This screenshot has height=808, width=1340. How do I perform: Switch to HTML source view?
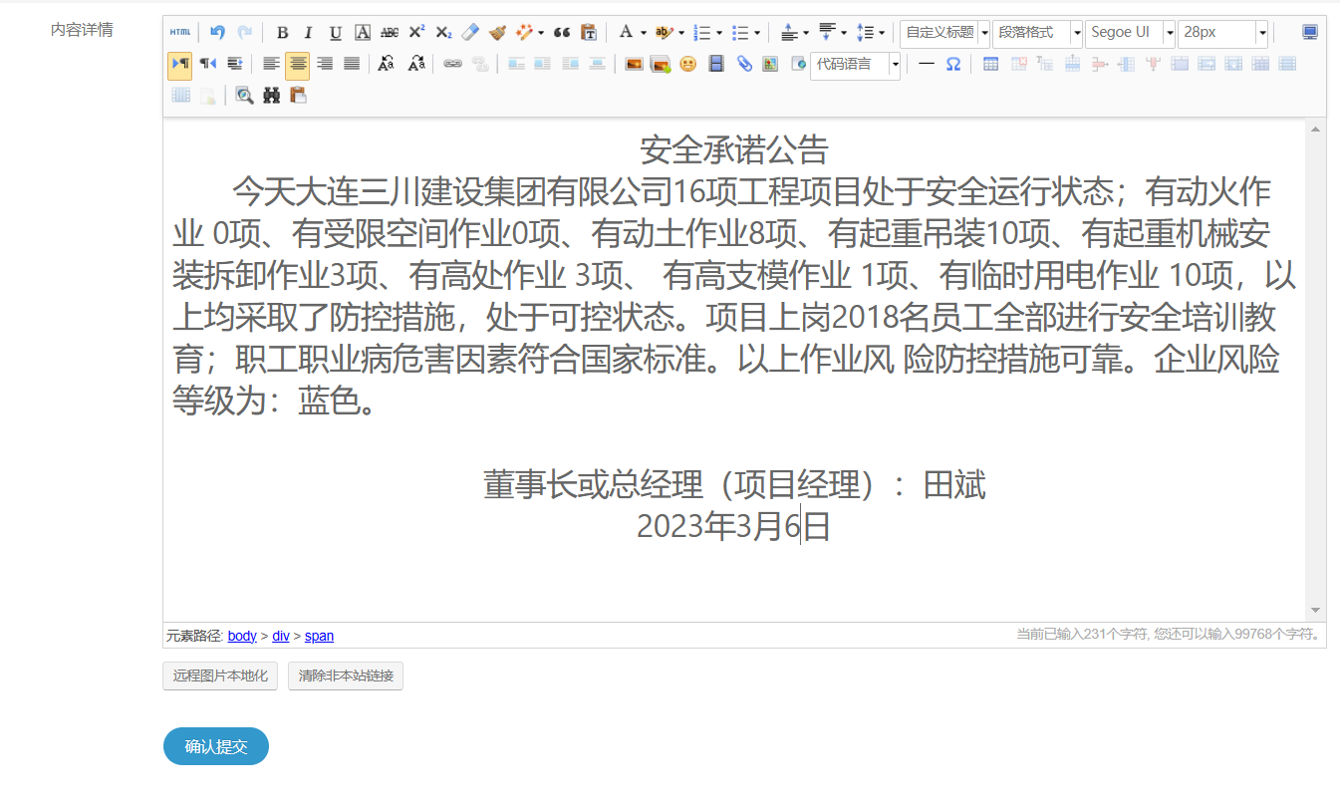point(180,33)
